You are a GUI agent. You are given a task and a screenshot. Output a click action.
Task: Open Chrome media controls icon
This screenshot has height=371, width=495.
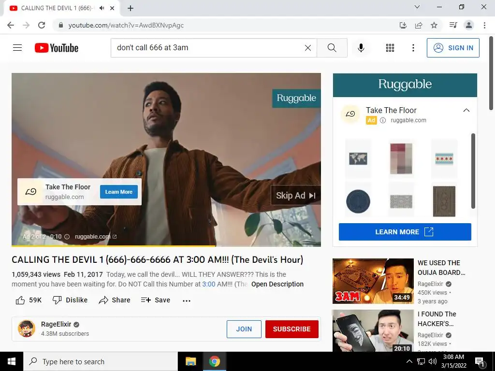pyautogui.click(x=453, y=25)
